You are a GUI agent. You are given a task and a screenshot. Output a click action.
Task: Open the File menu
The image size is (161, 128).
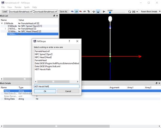3,7
